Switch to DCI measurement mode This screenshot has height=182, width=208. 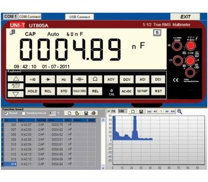coord(158,79)
